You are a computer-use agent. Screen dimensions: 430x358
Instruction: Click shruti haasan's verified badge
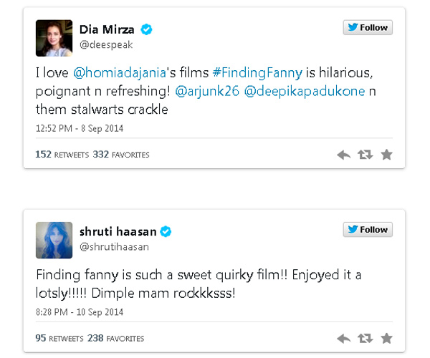(x=166, y=232)
